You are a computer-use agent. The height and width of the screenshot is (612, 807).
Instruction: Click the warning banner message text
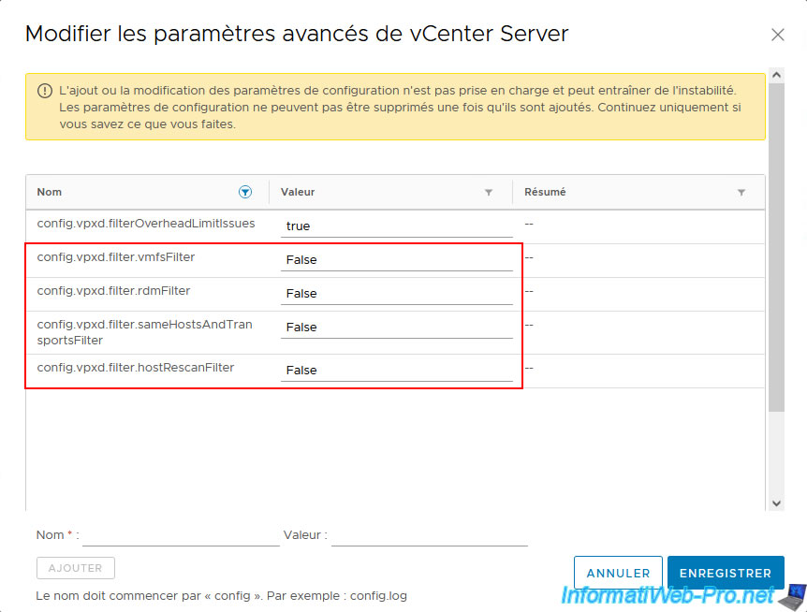tap(400, 107)
